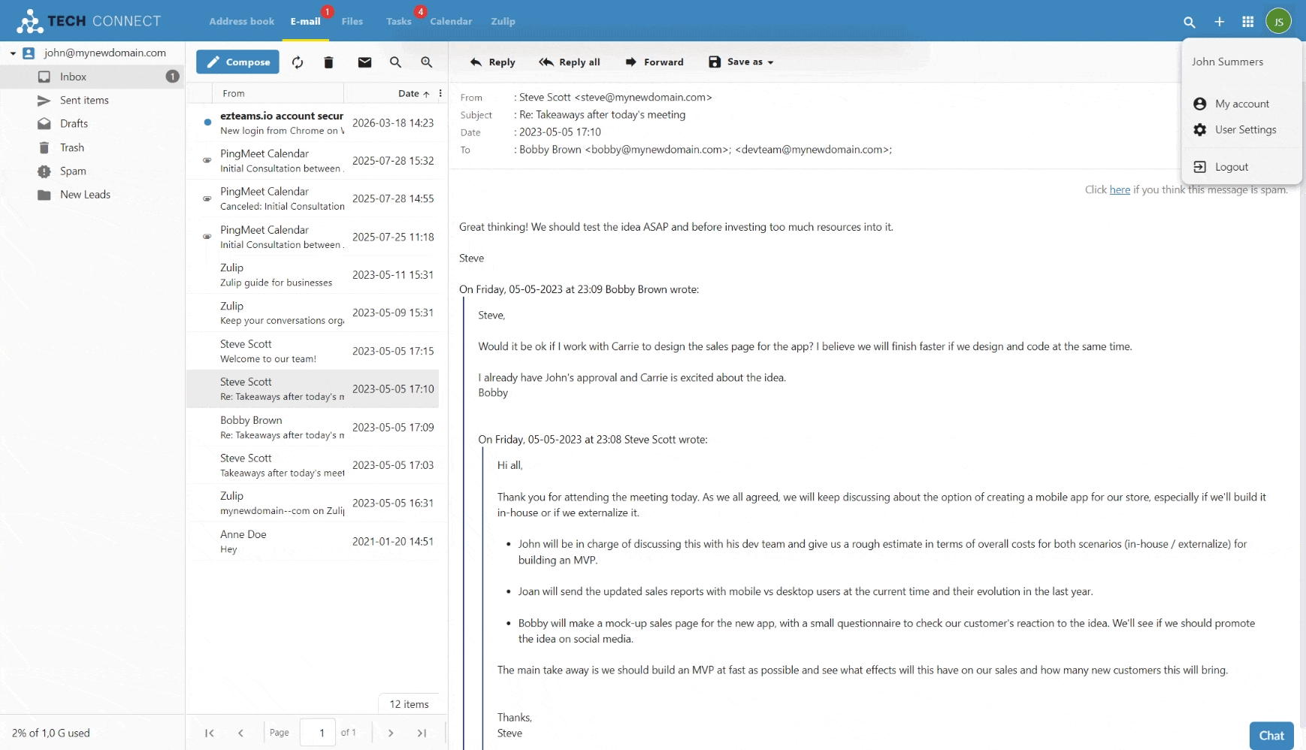
Task: Delete the selected email using the trash icon
Action: 328,62
